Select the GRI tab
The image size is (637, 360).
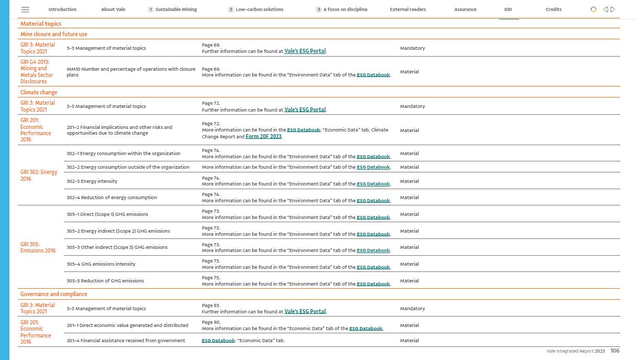click(508, 9)
